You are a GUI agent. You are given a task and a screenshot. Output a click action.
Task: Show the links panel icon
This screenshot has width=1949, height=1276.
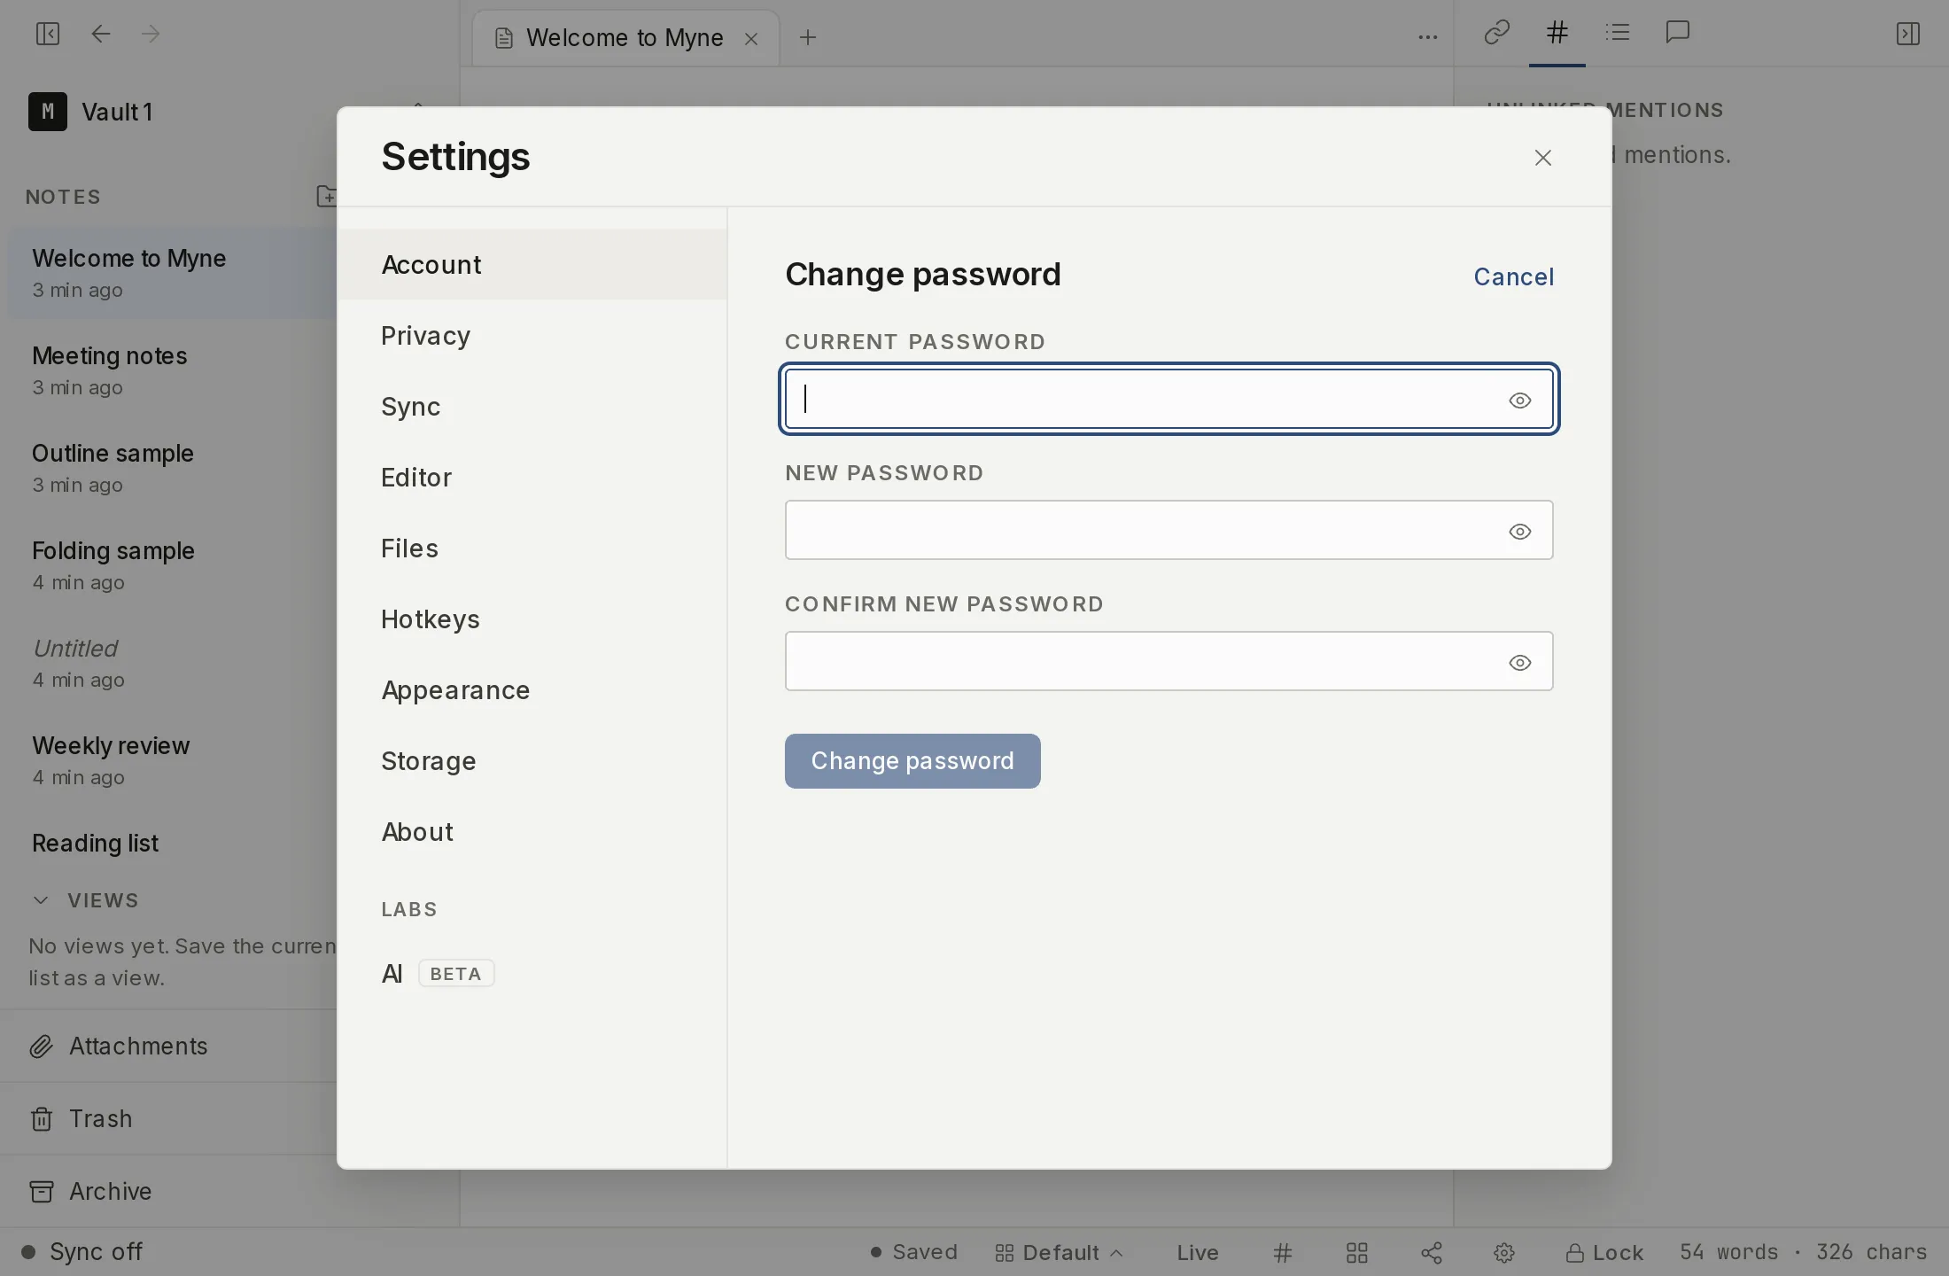[x=1496, y=33]
